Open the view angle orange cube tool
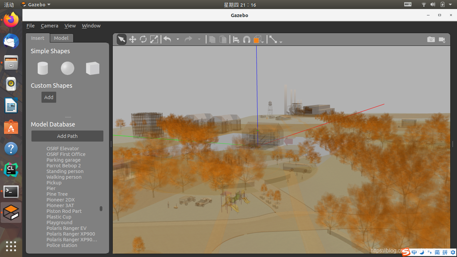This screenshot has width=457, height=257. [257, 40]
